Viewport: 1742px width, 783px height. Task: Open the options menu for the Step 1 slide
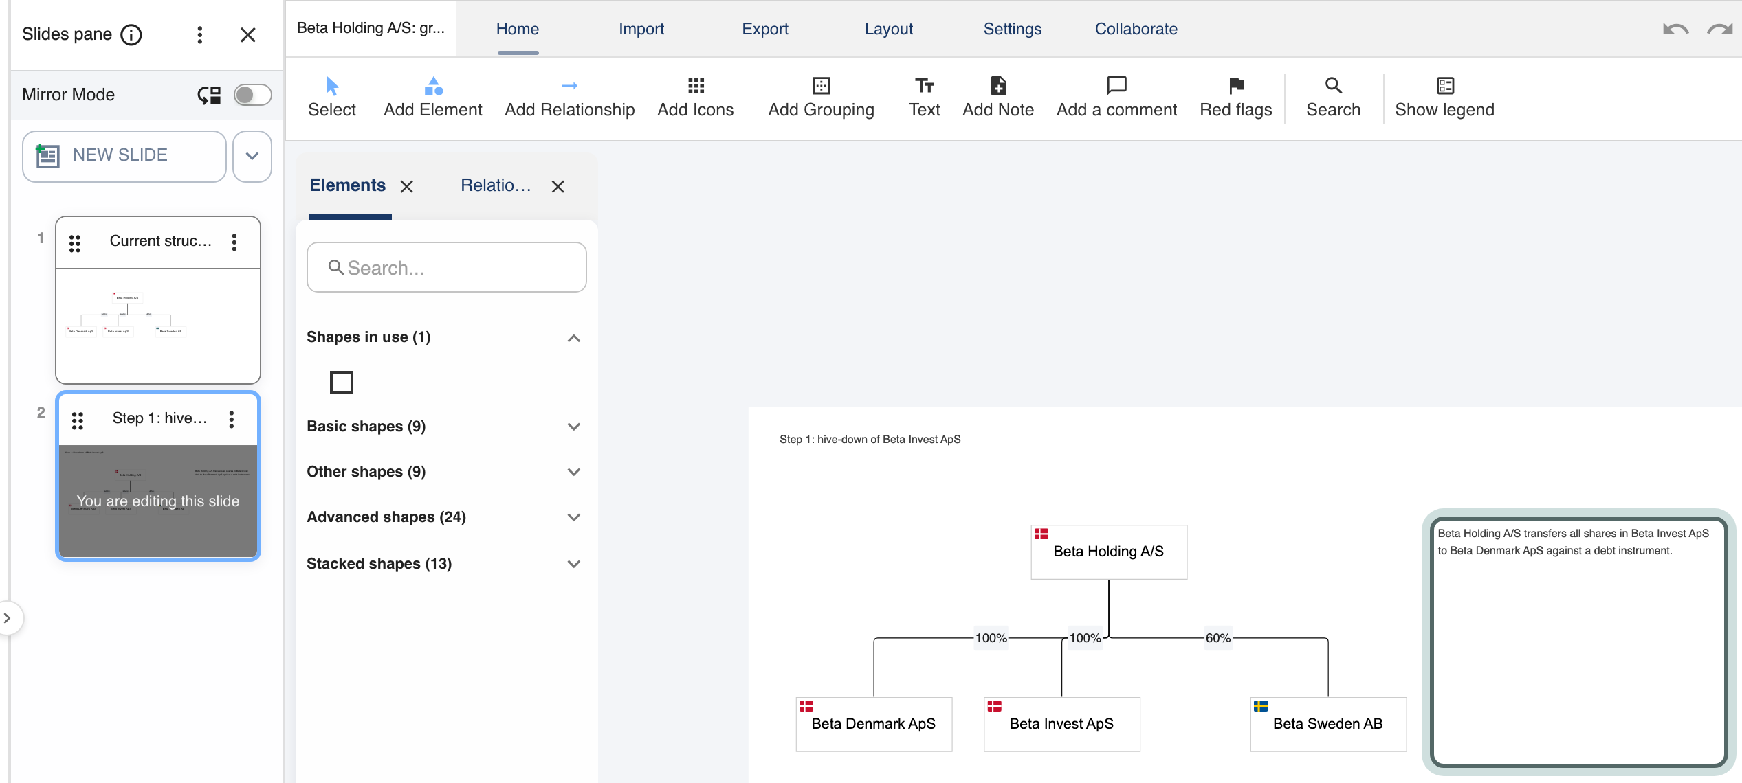click(x=232, y=419)
